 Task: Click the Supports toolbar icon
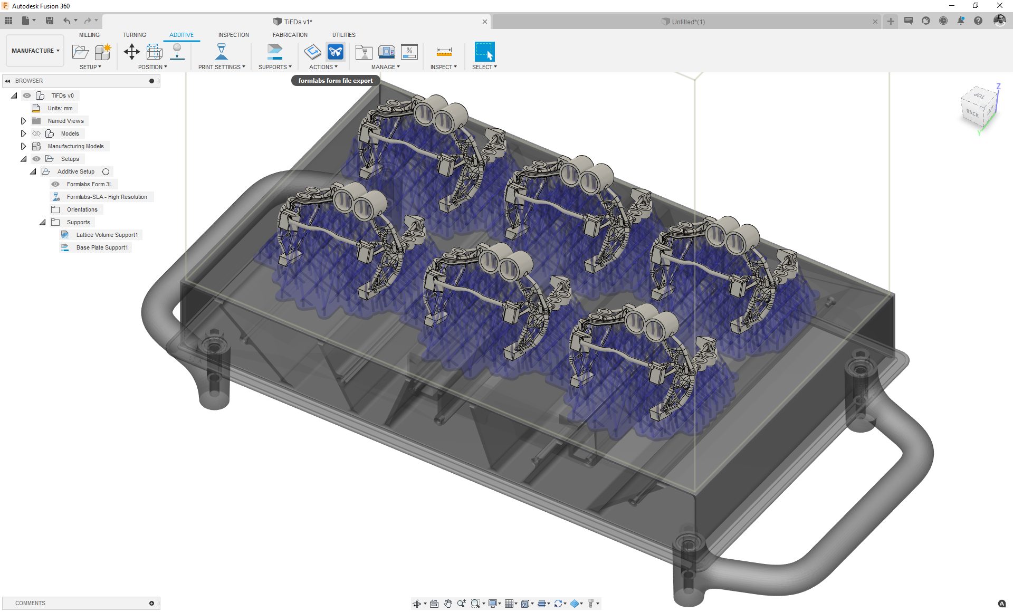pos(274,52)
